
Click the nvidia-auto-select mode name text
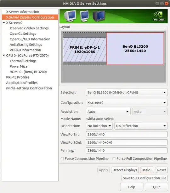pos(99,119)
